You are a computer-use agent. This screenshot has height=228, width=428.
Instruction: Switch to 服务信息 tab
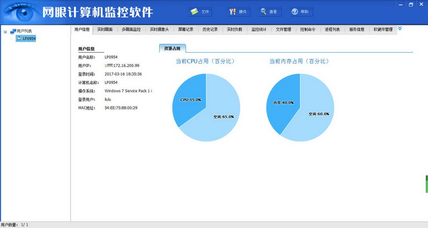(x=357, y=29)
